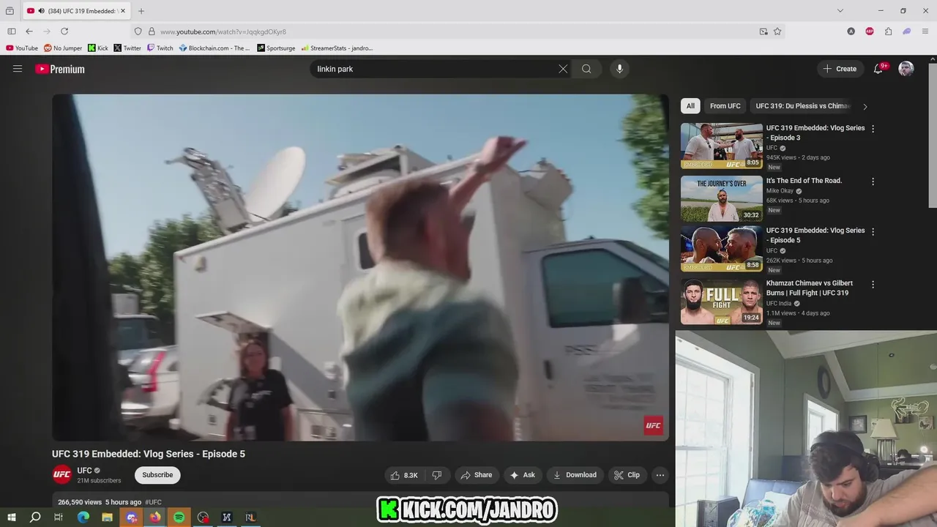Open UFC 319 Embedded Episode 5 sidebar thumbnail
Viewport: 937px width, 527px height.
(722, 248)
